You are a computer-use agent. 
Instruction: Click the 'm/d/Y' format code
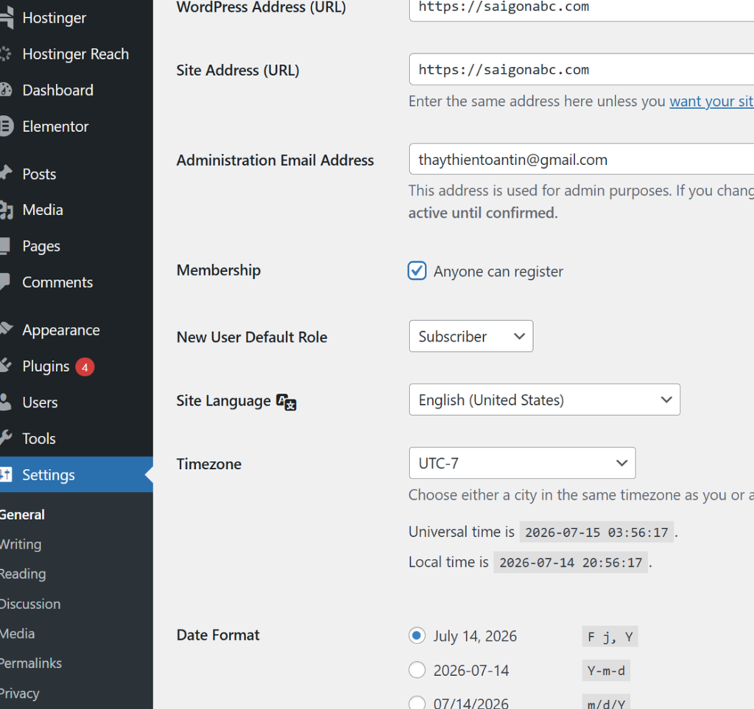tap(606, 703)
